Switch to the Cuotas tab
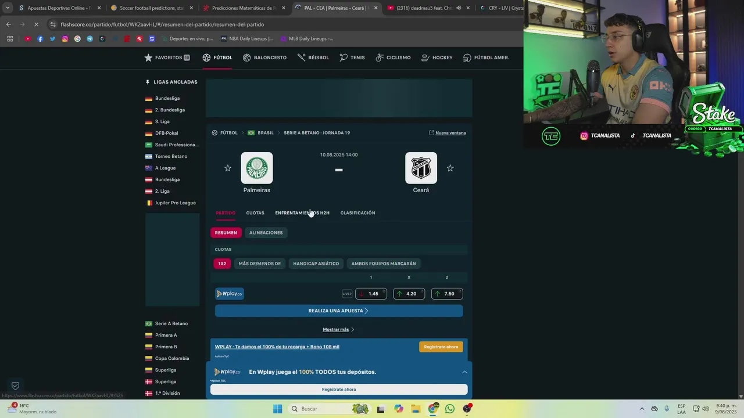 click(x=255, y=213)
